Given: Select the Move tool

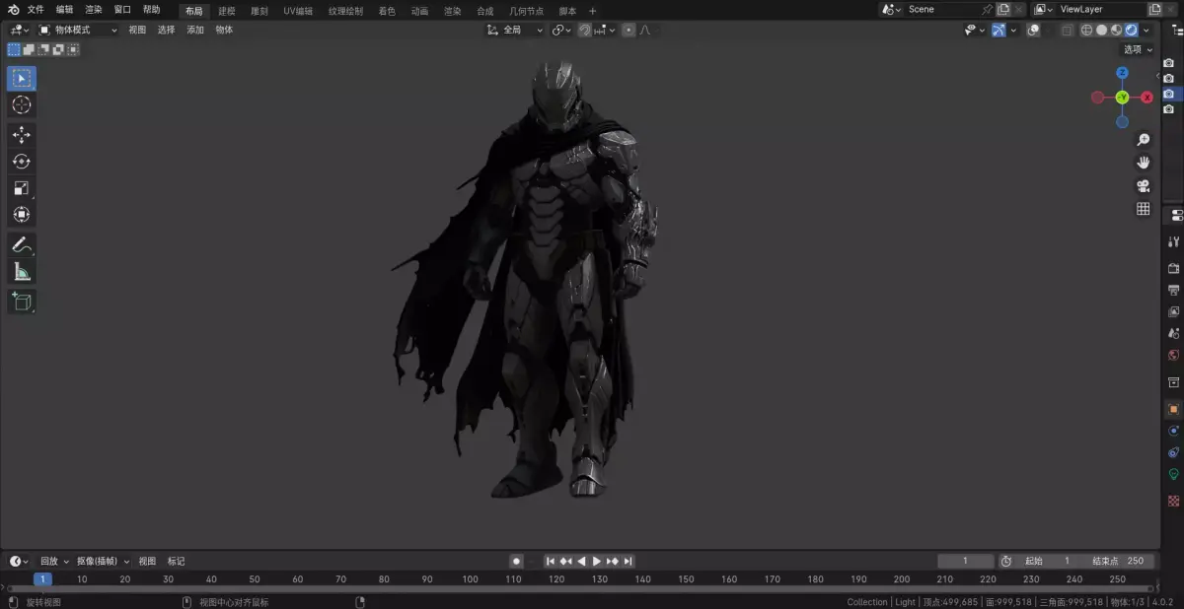Looking at the screenshot, I should 22,135.
